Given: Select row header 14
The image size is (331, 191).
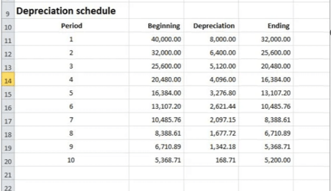Looking at the screenshot, I should (x=6, y=80).
